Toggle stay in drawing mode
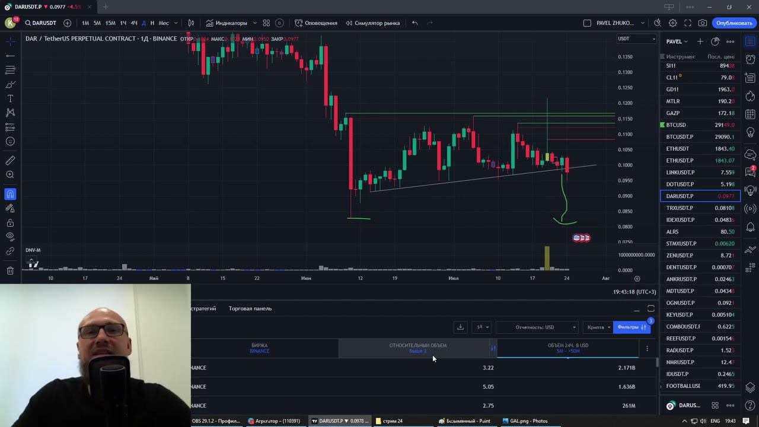This screenshot has height=427, width=759. pyautogui.click(x=10, y=208)
